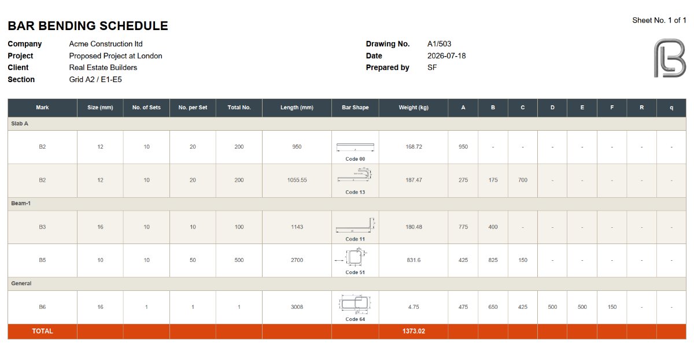The image size is (694, 347).
Task: Click Prepared by value SF
Action: [x=432, y=68]
